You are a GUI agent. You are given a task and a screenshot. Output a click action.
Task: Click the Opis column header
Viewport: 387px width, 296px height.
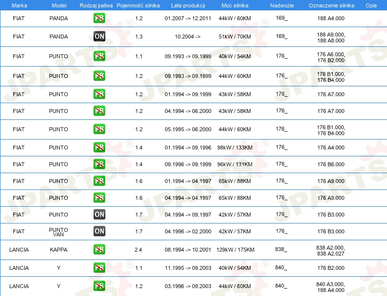coord(371,5)
